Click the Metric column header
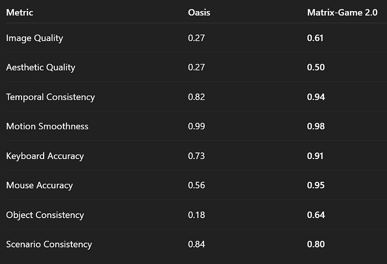387x264 pixels. coord(19,12)
